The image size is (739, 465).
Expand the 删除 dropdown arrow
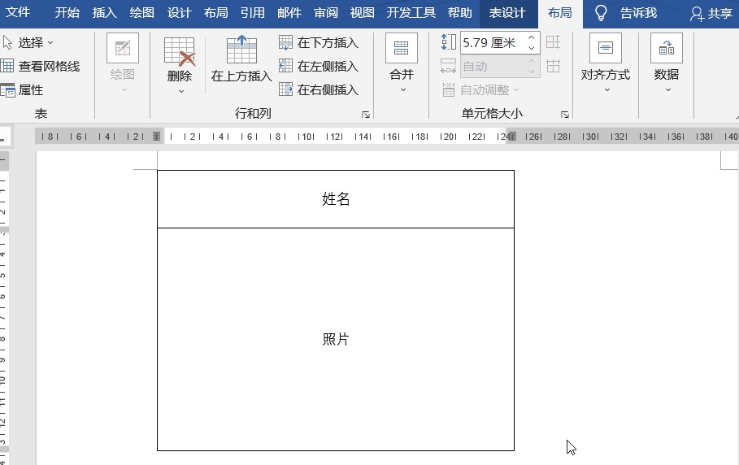(181, 91)
